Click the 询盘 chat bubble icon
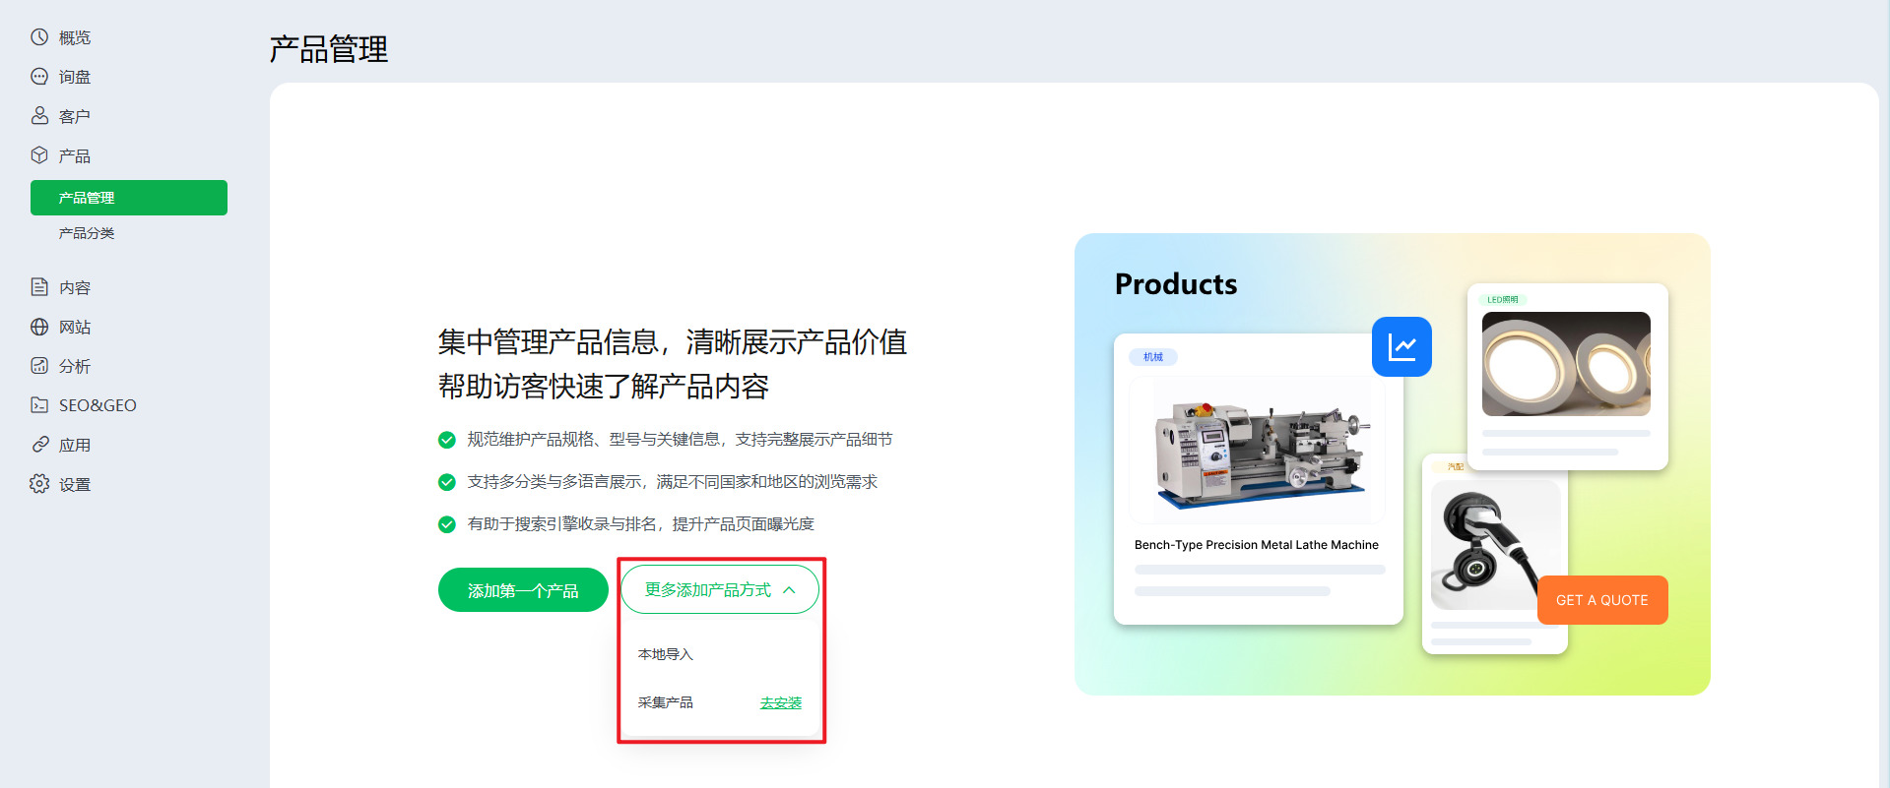Screen dimensions: 1890x788 (x=39, y=77)
